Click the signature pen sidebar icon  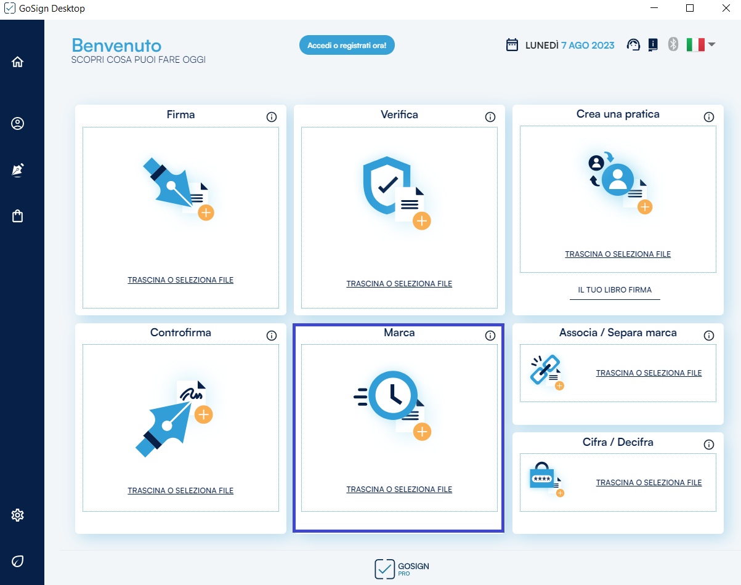(x=17, y=171)
